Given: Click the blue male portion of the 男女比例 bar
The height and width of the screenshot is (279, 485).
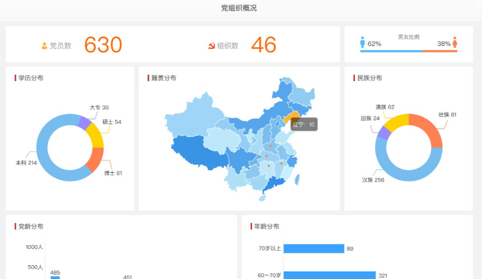Looking at the screenshot, I should pyautogui.click(x=390, y=51).
